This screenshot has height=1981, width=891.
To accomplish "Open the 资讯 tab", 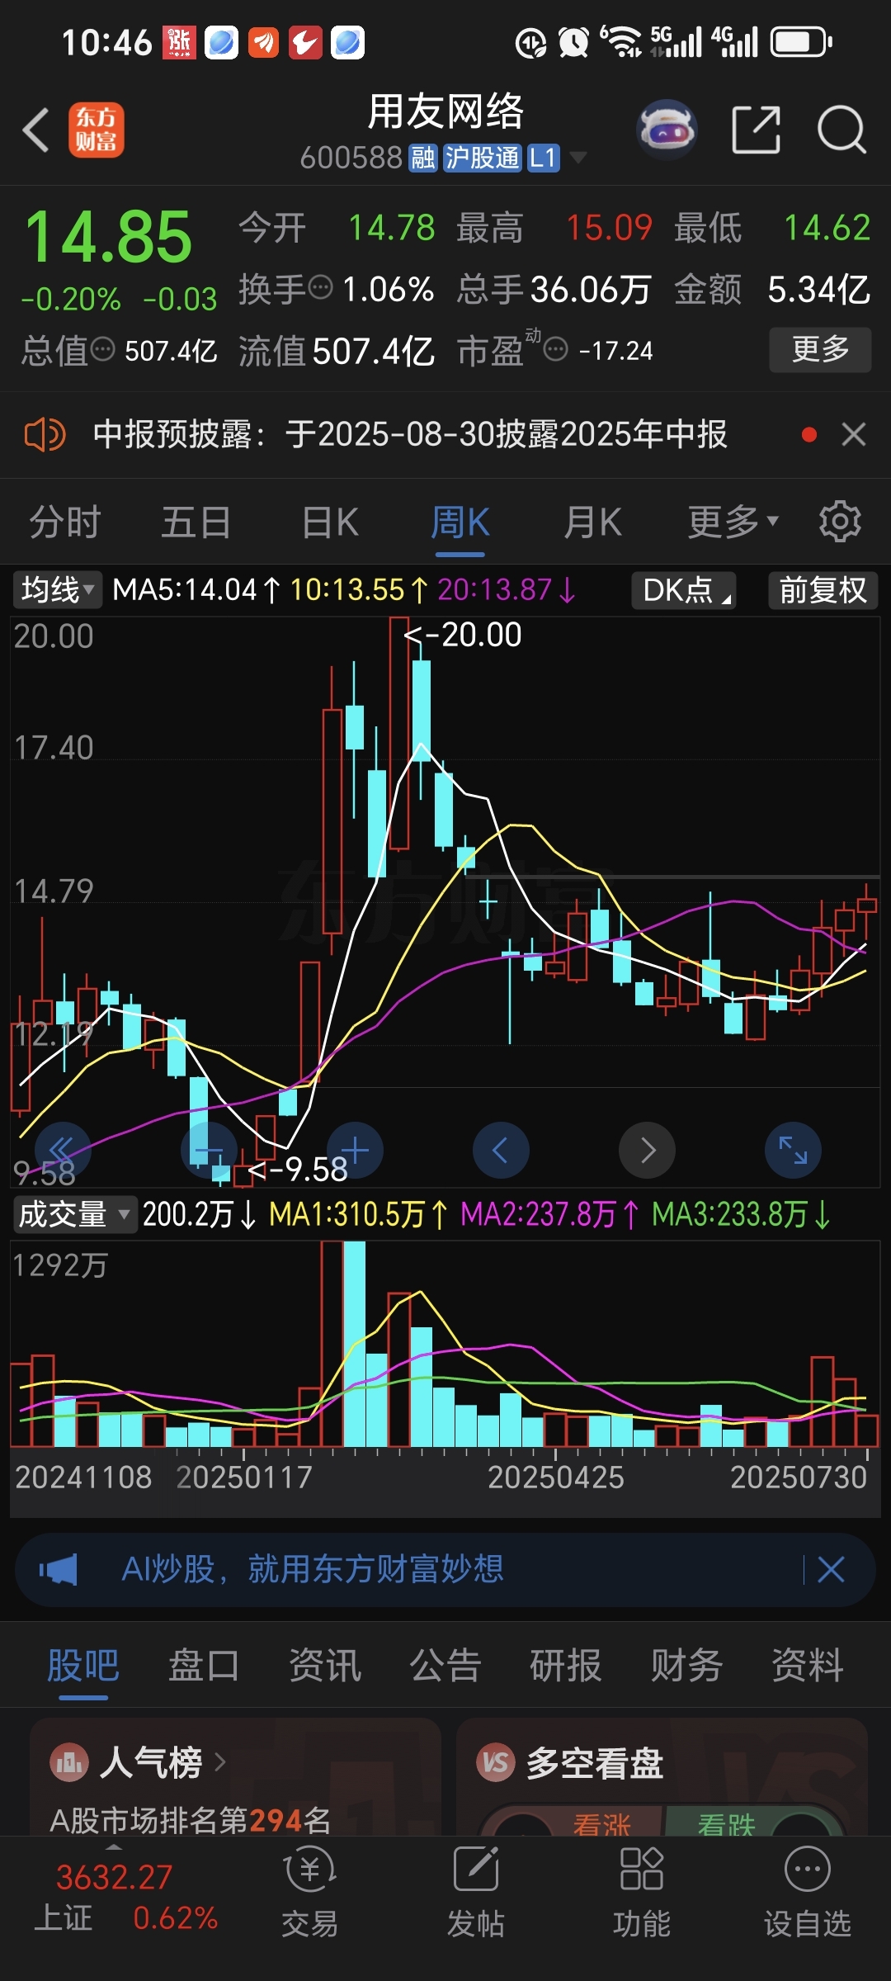I will coord(325,1665).
